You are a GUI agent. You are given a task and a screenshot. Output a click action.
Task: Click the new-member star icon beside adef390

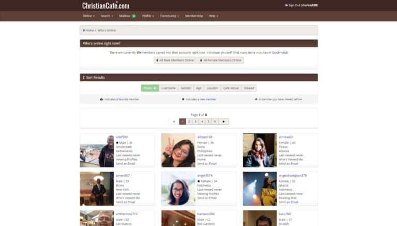click(x=117, y=143)
